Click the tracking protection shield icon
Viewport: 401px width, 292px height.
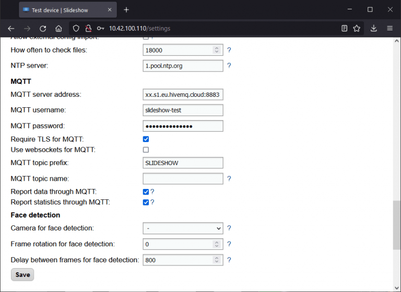(76, 29)
